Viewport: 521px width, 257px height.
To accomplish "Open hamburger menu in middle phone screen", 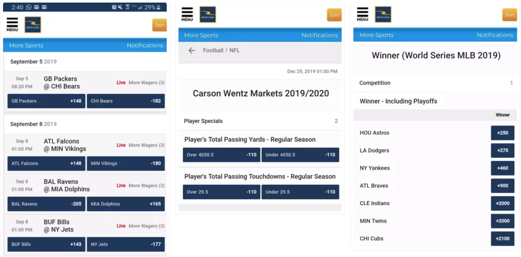I will pyautogui.click(x=187, y=14).
